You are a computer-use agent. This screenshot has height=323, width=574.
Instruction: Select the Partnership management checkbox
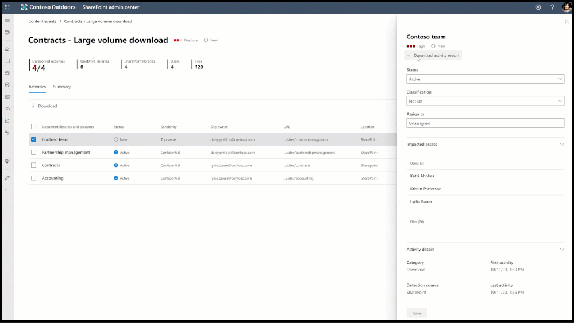click(x=33, y=153)
